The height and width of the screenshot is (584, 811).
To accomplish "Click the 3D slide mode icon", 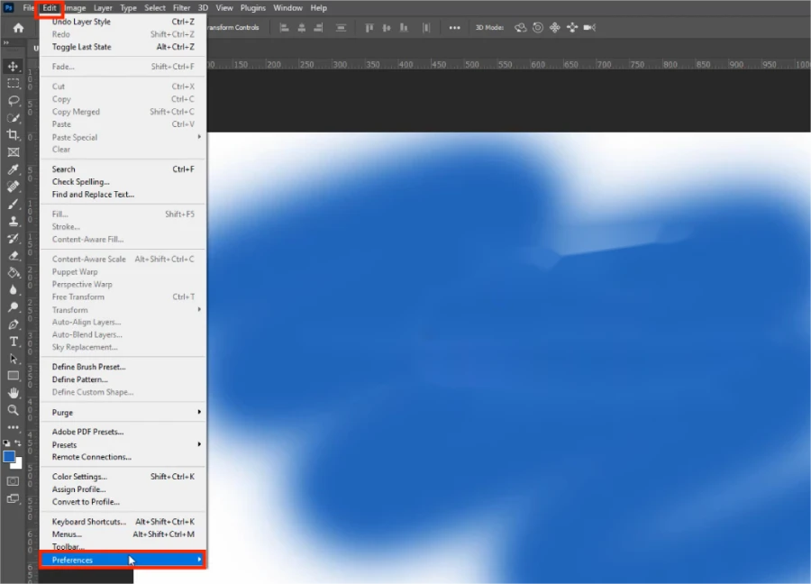I will point(572,28).
